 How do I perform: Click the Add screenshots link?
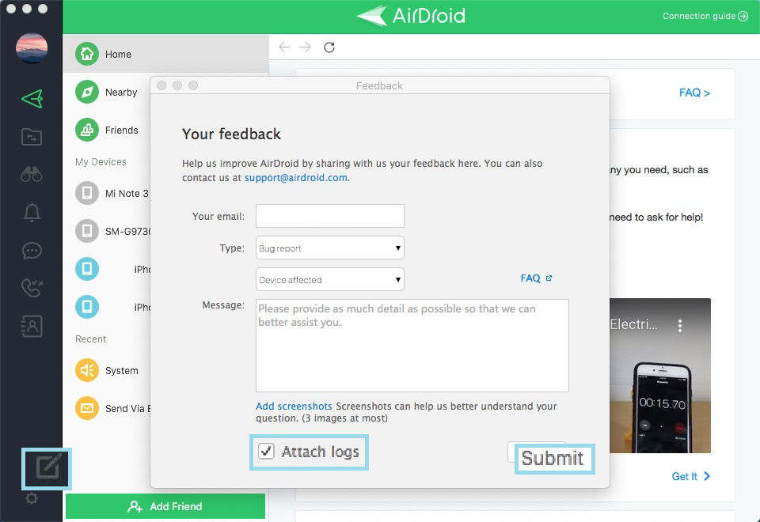click(294, 407)
